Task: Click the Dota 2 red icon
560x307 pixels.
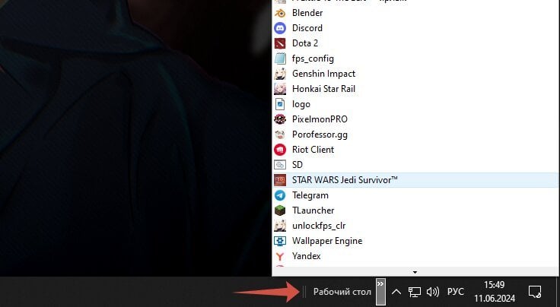Action: coord(280,43)
